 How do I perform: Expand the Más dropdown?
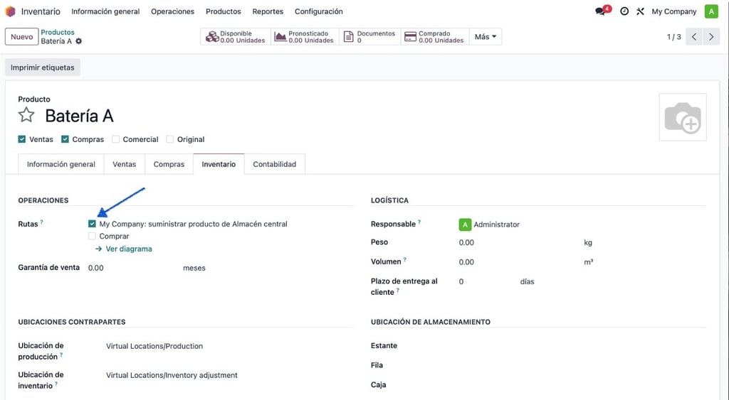tap(486, 37)
